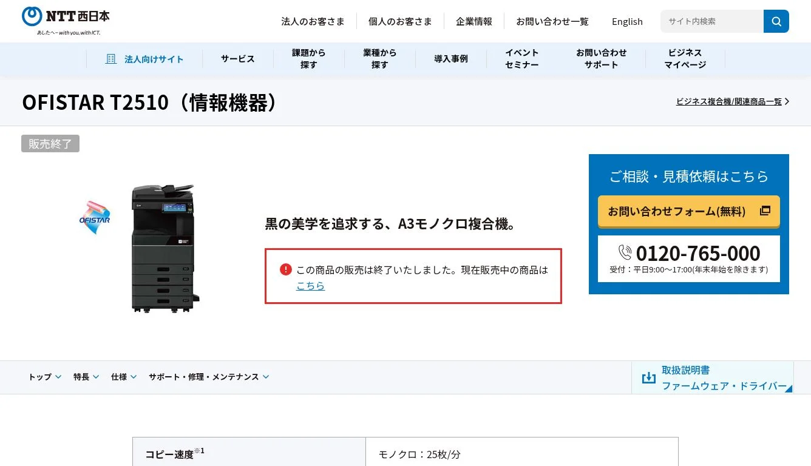Open 企業情報 link
This screenshot has height=466, width=811.
pos(474,21)
